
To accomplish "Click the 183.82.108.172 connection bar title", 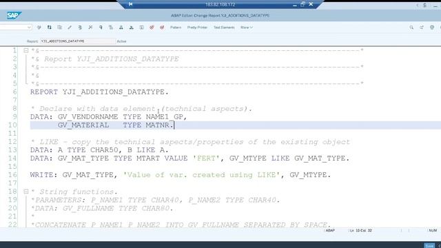I will point(220,4).
